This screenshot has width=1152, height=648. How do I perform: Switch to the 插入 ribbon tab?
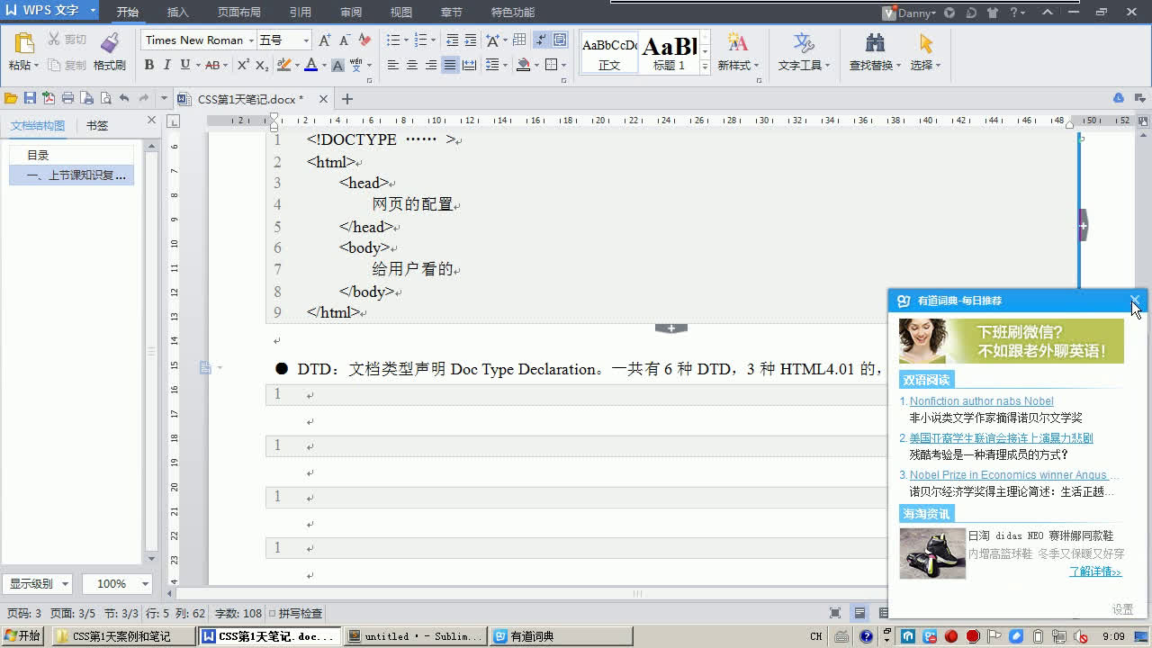point(178,13)
